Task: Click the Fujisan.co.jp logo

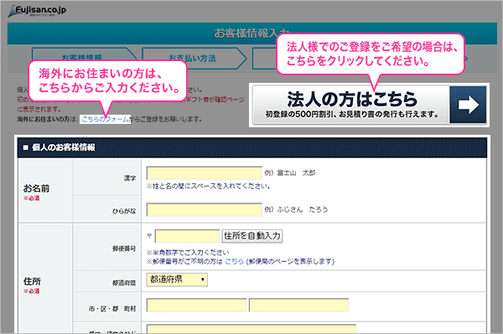Action: pyautogui.click(x=37, y=11)
